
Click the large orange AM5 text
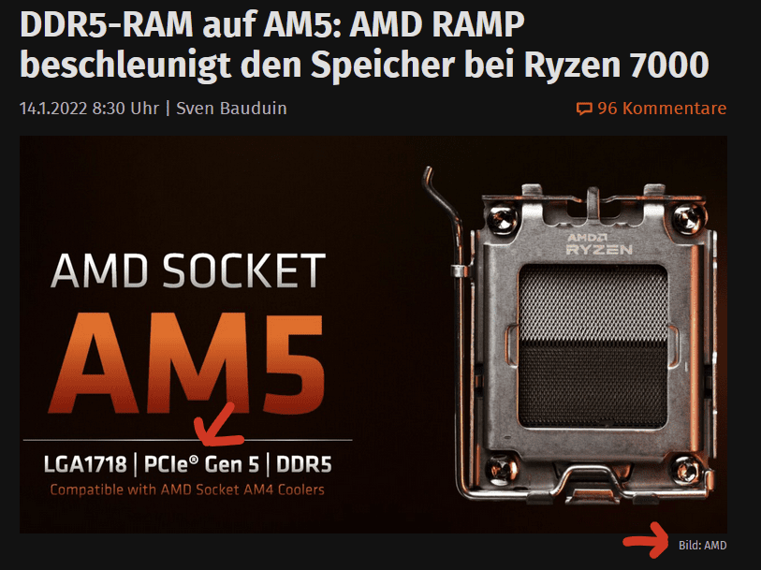coord(186,363)
